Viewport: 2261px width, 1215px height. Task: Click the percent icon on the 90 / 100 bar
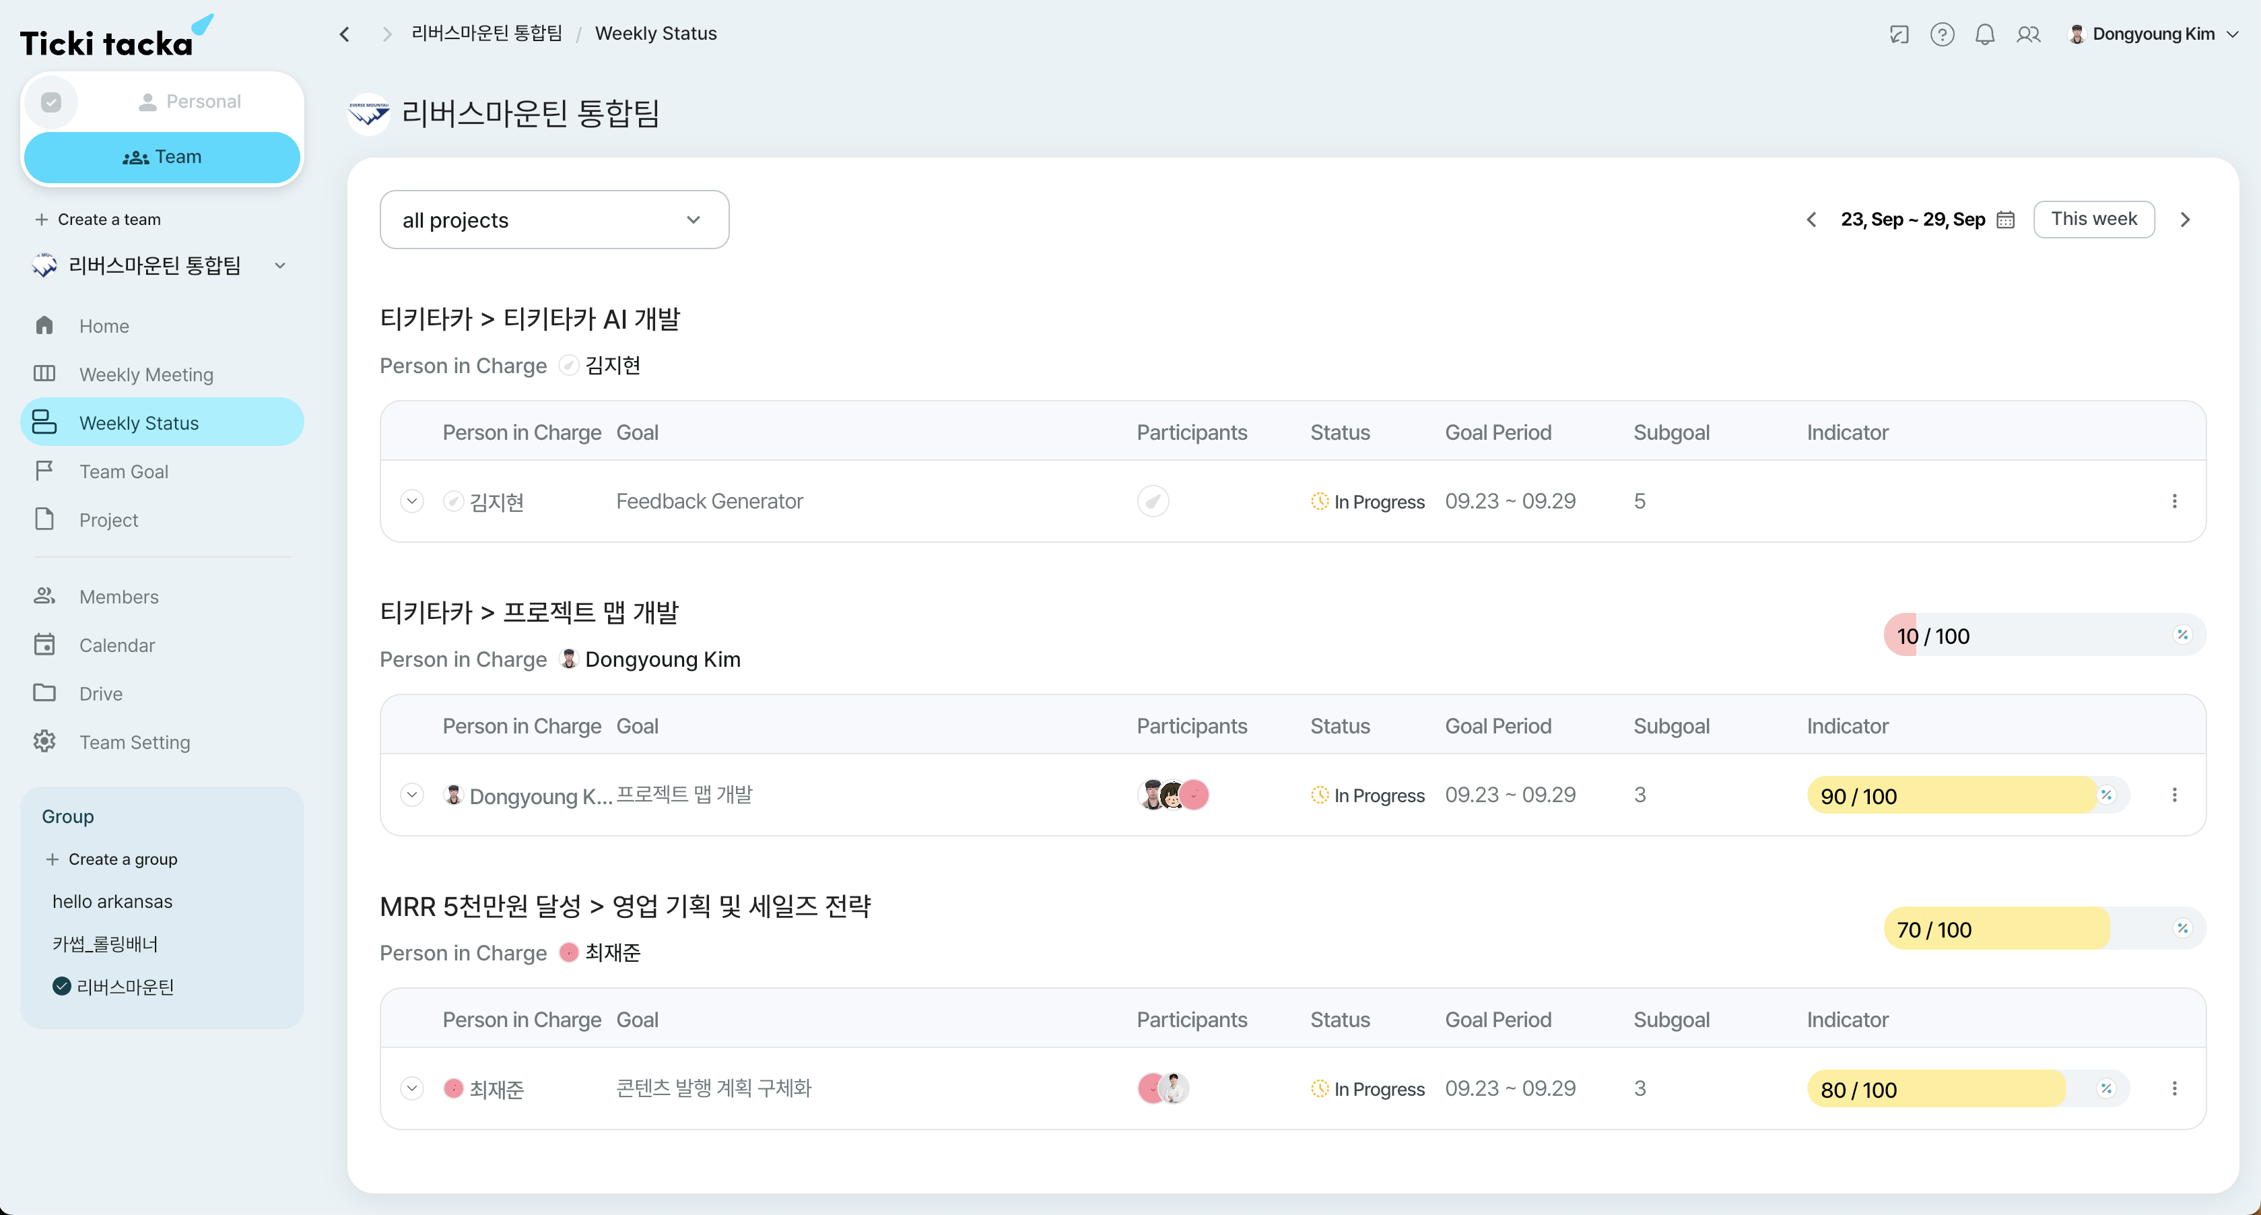click(x=2107, y=795)
